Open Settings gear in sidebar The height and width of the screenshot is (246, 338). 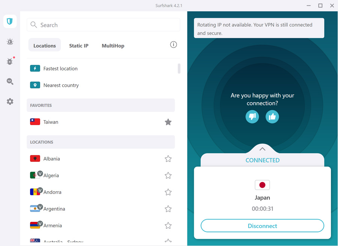[x=10, y=101]
